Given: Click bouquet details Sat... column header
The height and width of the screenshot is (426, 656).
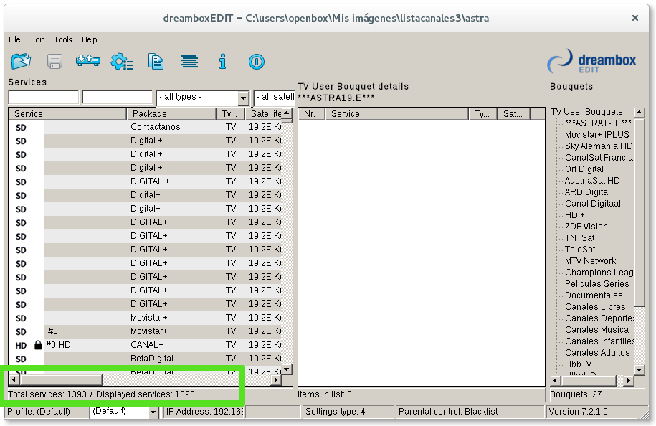Looking at the screenshot, I should click(x=514, y=114).
